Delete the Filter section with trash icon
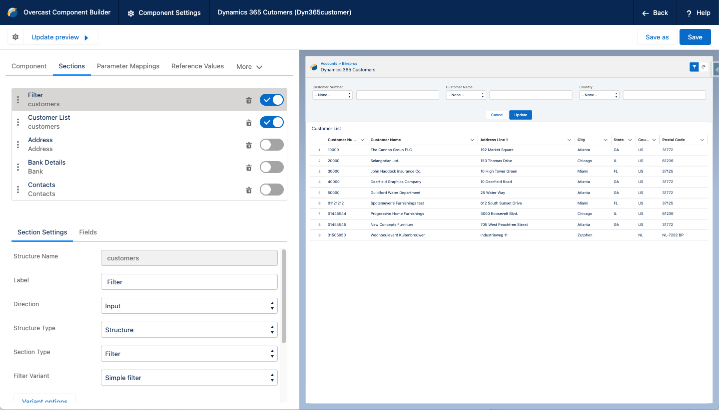719x410 pixels. click(x=249, y=100)
